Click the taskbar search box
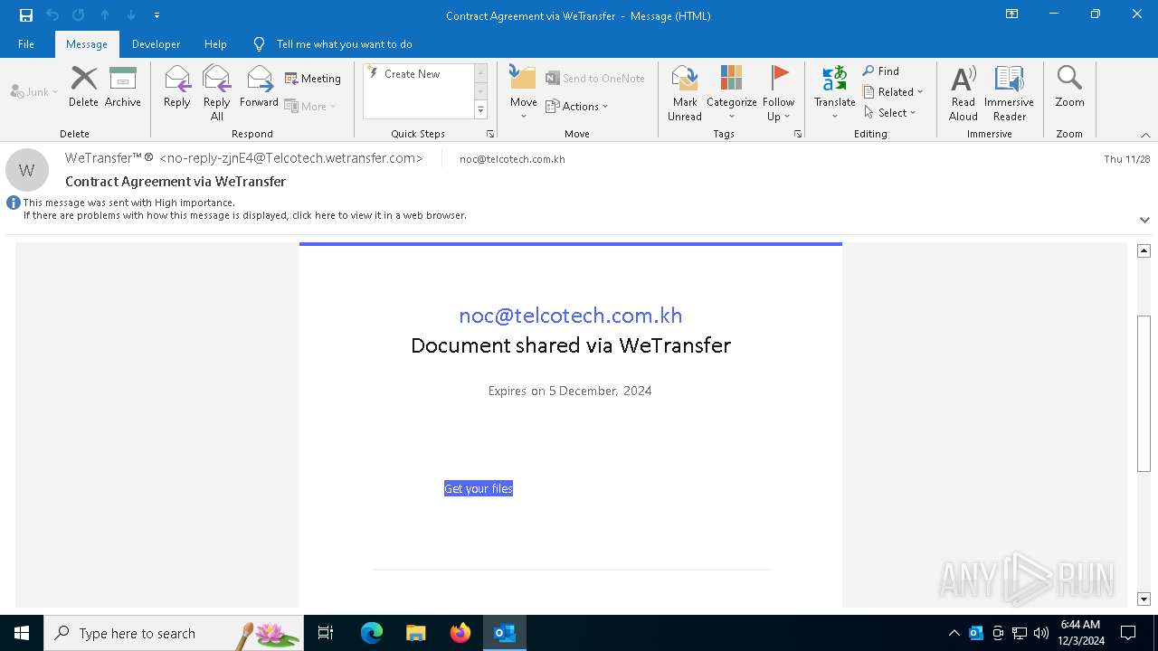The height and width of the screenshot is (651, 1158). tap(174, 633)
